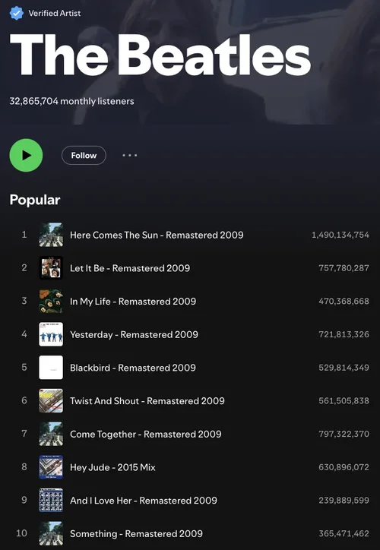The height and width of the screenshot is (550, 380).
Task: Open Yesterday album cover thumbnail
Action: (x=51, y=334)
